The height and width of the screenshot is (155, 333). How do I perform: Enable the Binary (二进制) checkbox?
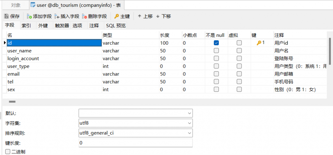click(x=8, y=152)
